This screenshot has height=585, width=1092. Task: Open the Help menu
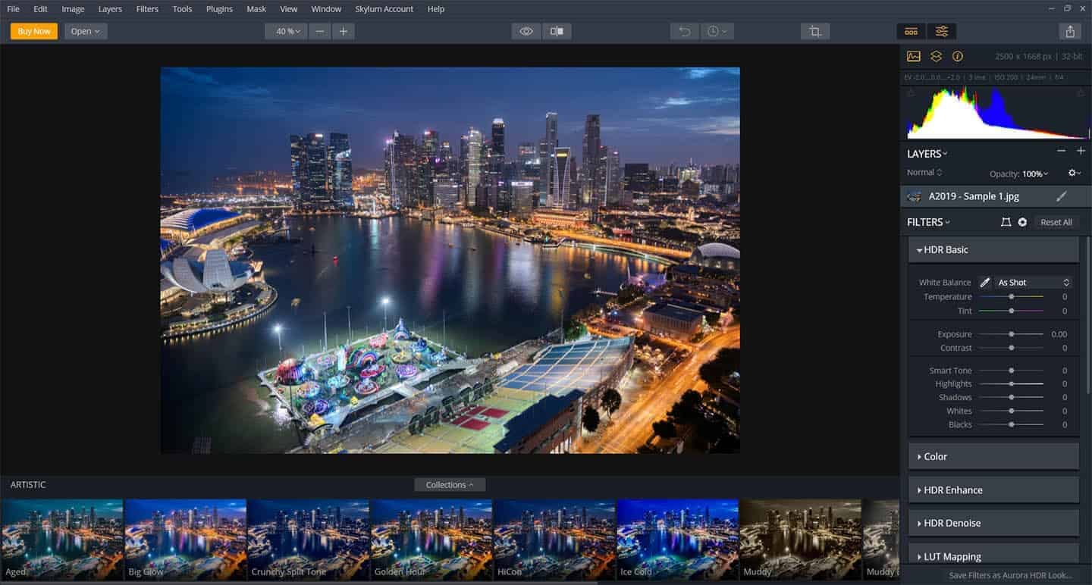(436, 9)
